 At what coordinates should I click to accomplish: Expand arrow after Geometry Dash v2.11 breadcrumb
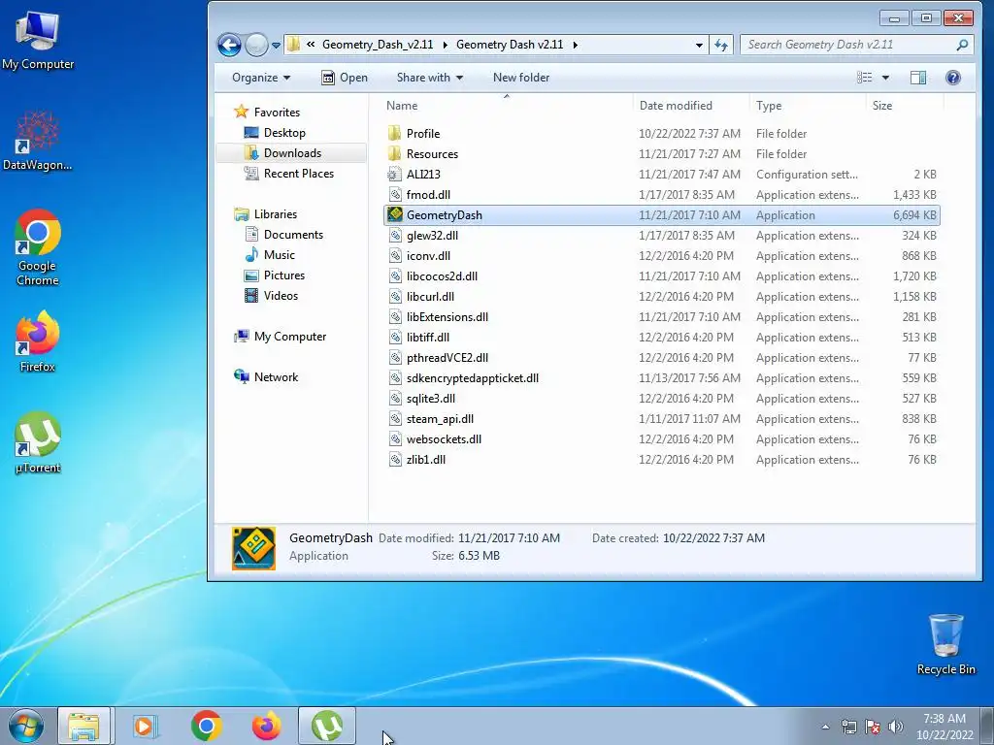pos(575,45)
